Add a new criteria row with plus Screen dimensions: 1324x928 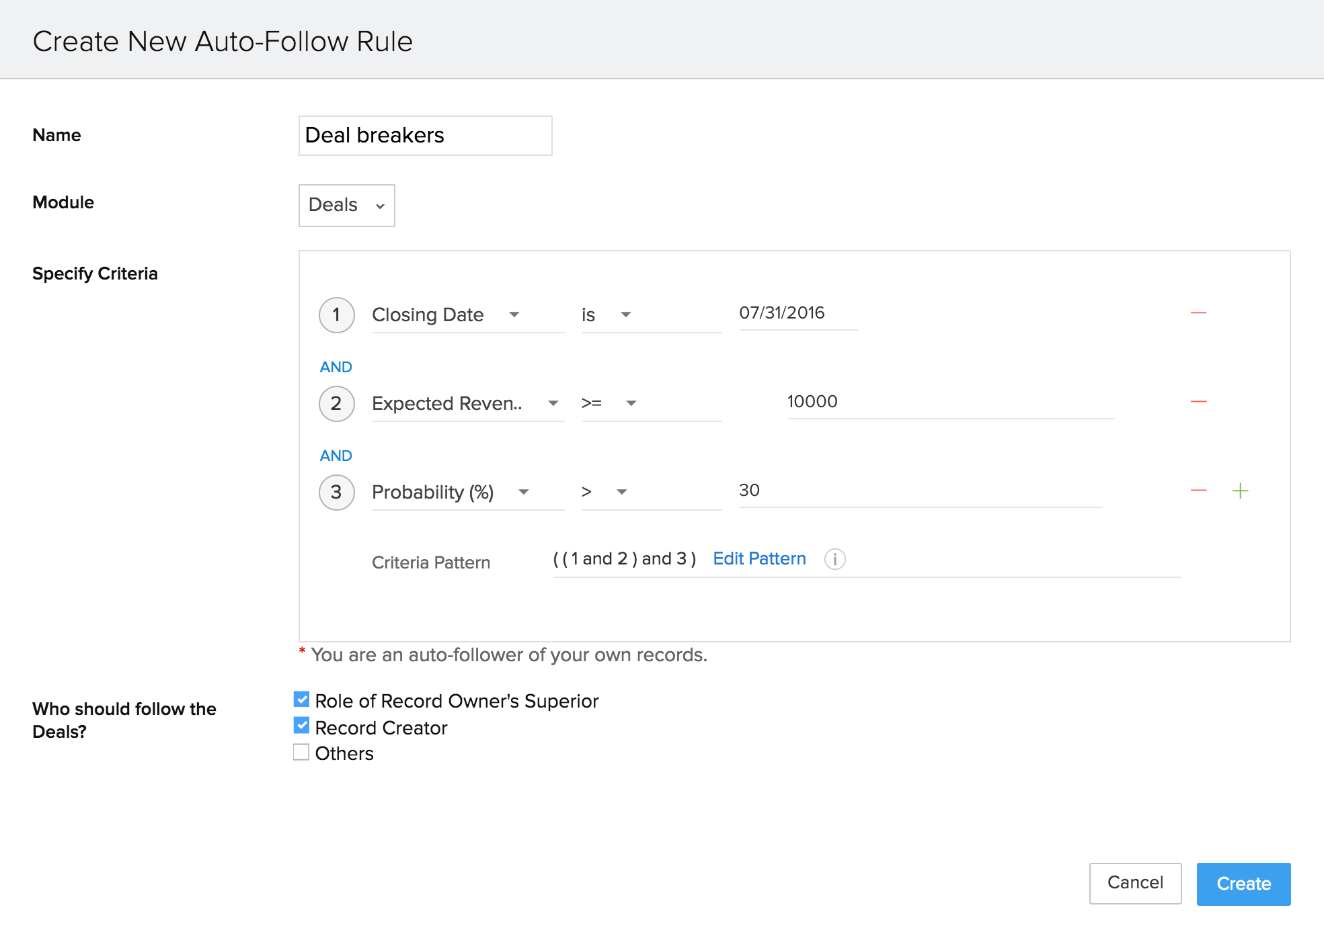pos(1240,491)
